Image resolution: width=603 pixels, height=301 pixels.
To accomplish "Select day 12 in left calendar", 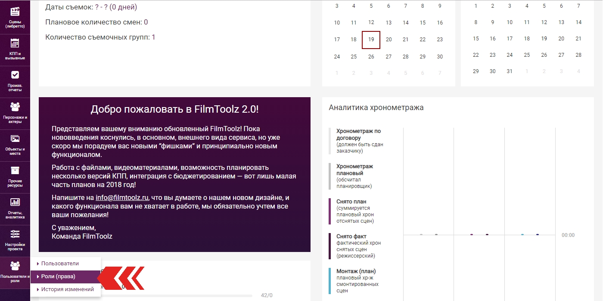I will [x=371, y=22].
